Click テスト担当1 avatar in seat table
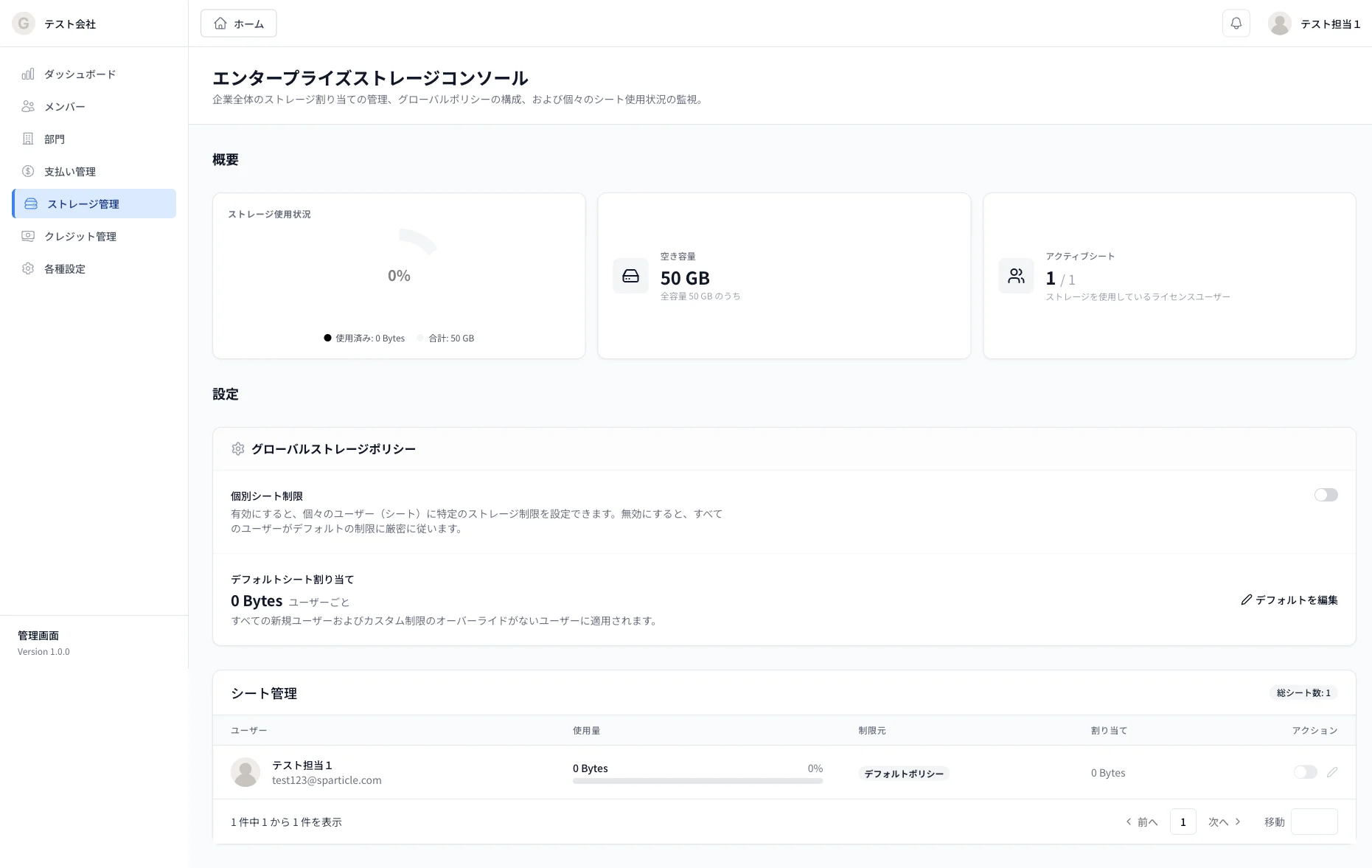Screen dimensions: 1372x868 246,772
